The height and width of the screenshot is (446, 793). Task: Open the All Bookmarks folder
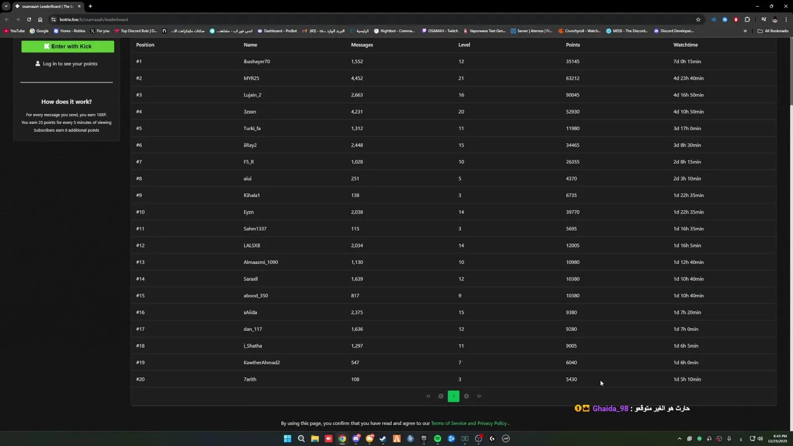point(773,31)
